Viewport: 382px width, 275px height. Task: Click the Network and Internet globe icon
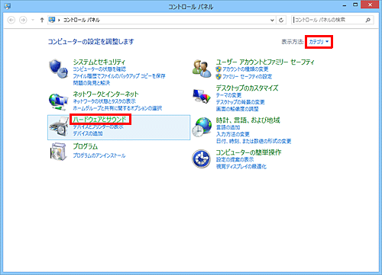tap(59, 102)
